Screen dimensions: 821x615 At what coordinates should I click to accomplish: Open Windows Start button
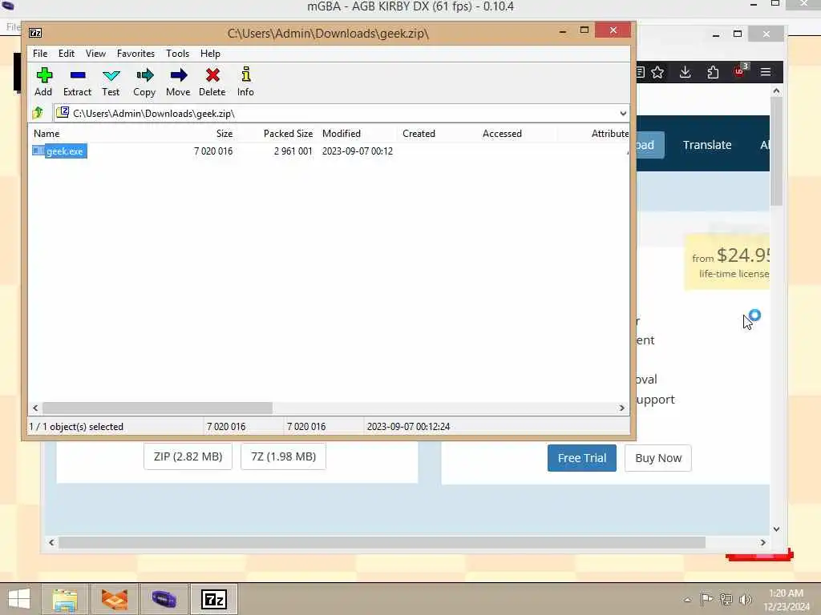tap(19, 599)
